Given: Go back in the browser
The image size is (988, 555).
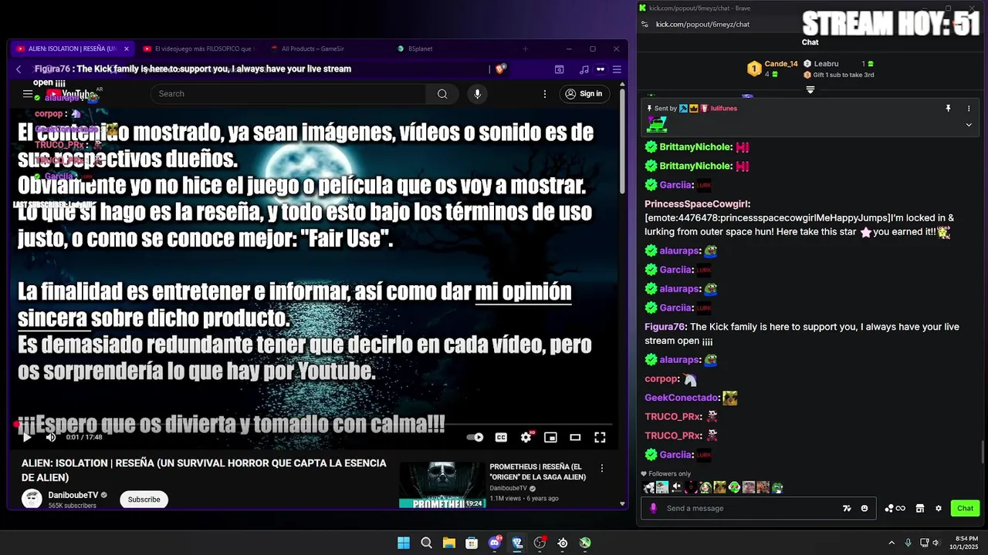Looking at the screenshot, I should [x=19, y=69].
